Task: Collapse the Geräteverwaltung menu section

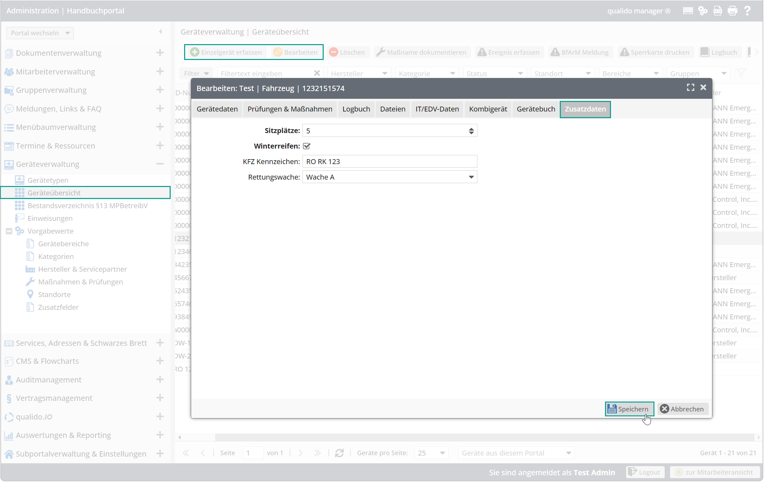Action: (160, 164)
